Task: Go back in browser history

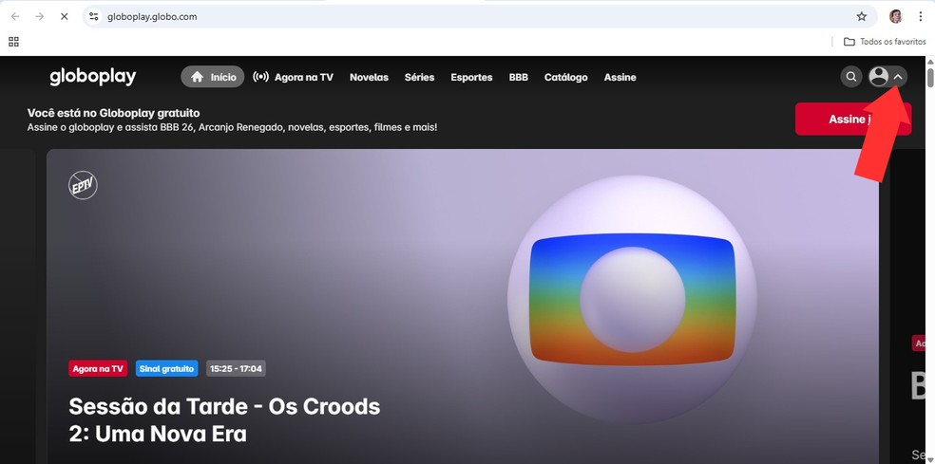Action: [15, 17]
